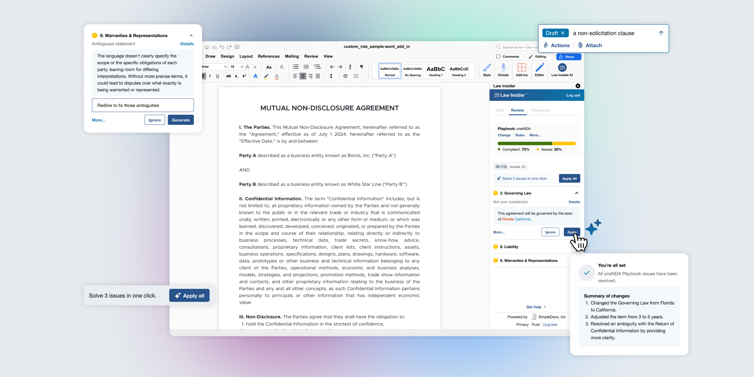Insert a numbered list
The image size is (754, 377).
pyautogui.click(x=306, y=67)
